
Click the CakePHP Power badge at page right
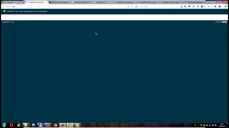(x=221, y=22)
